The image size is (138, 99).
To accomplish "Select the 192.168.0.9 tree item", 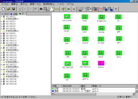I will tap(10, 33).
